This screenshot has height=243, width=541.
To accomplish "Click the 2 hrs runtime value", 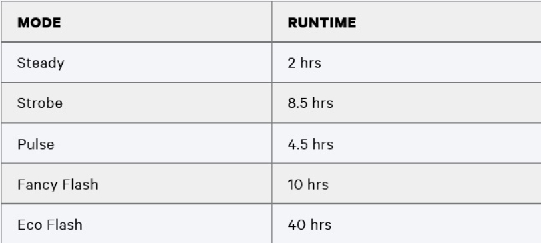I will 304,63.
